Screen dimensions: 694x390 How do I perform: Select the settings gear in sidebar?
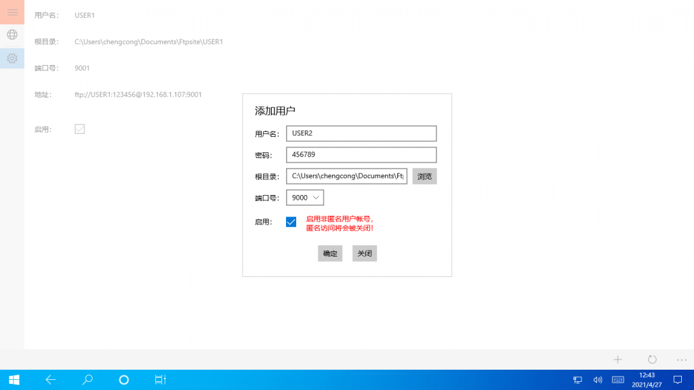12,58
